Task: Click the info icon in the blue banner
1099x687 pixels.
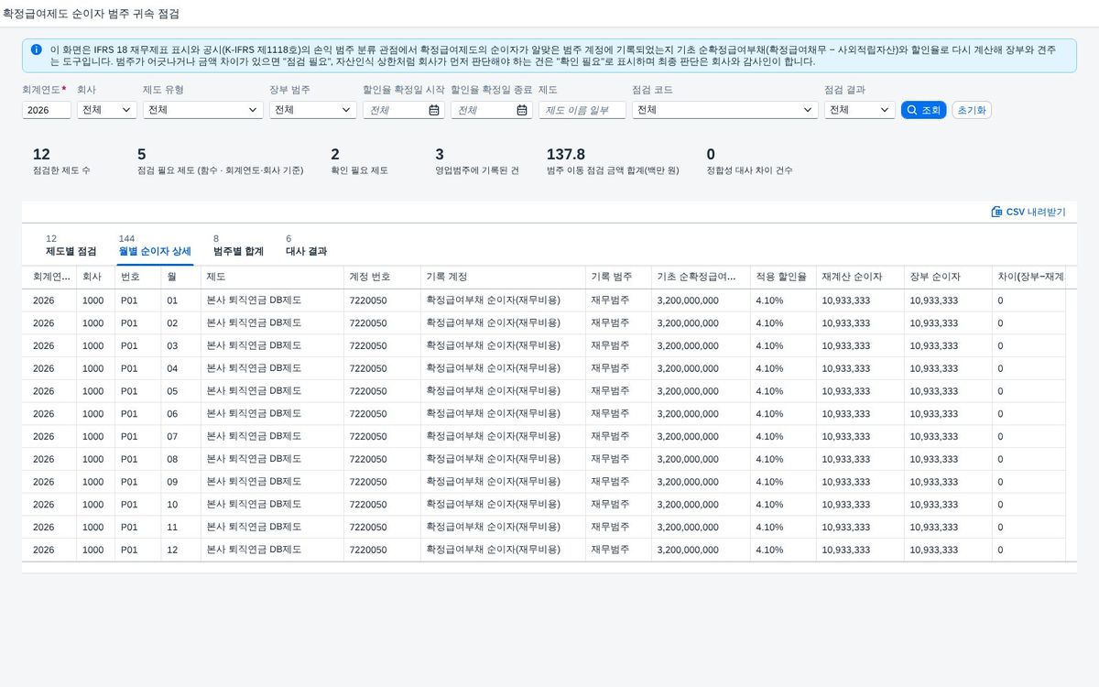Action: point(36,49)
